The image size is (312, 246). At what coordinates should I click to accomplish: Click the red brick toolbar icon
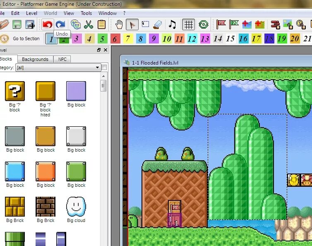pos(276,24)
